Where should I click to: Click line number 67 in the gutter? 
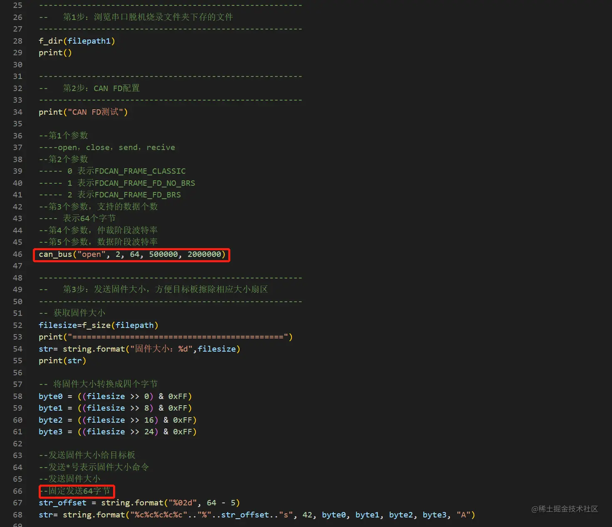click(x=17, y=502)
